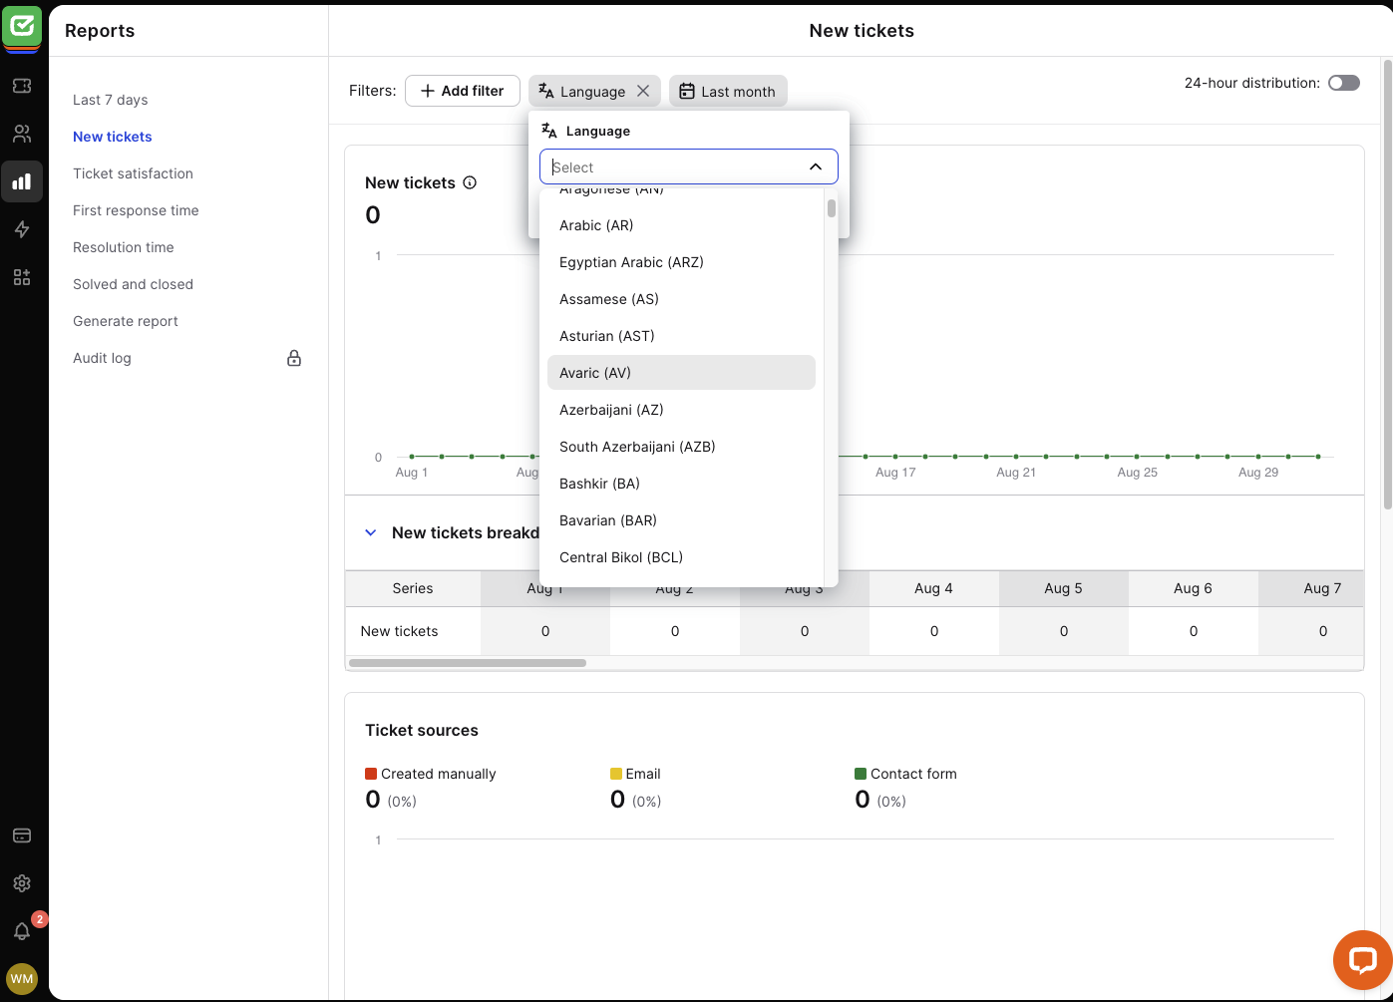Screen dimensions: 1393x1002
Task: Toggle the 24-hour distribution switch
Action: 1344,83
